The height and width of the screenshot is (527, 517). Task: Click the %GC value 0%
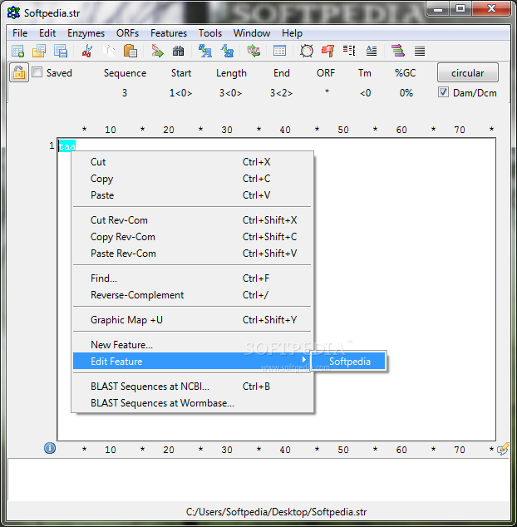(x=406, y=93)
